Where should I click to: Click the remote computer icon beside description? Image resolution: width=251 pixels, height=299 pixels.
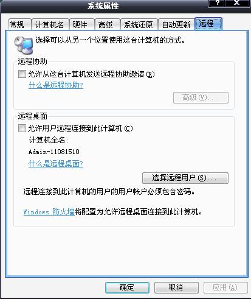pos(23,45)
